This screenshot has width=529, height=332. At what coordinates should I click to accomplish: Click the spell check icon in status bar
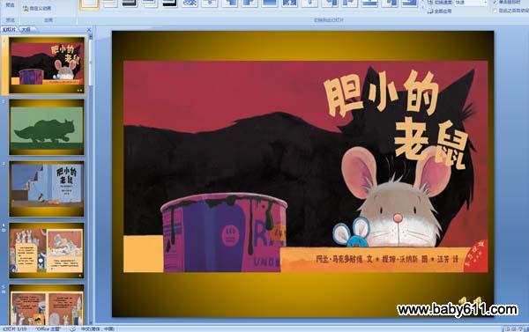tap(72, 329)
